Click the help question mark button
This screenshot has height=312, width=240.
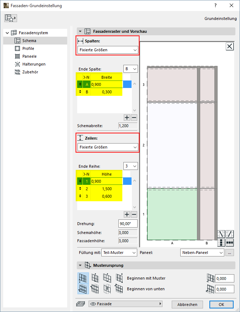coord(215,5)
